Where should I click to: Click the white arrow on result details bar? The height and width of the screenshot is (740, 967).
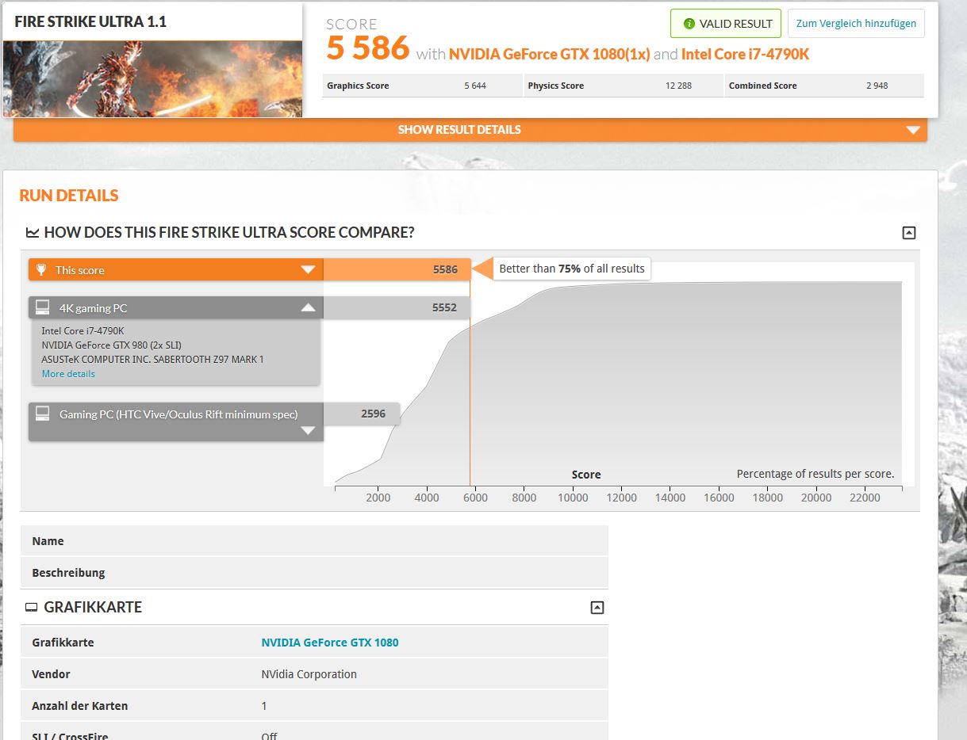tap(913, 130)
